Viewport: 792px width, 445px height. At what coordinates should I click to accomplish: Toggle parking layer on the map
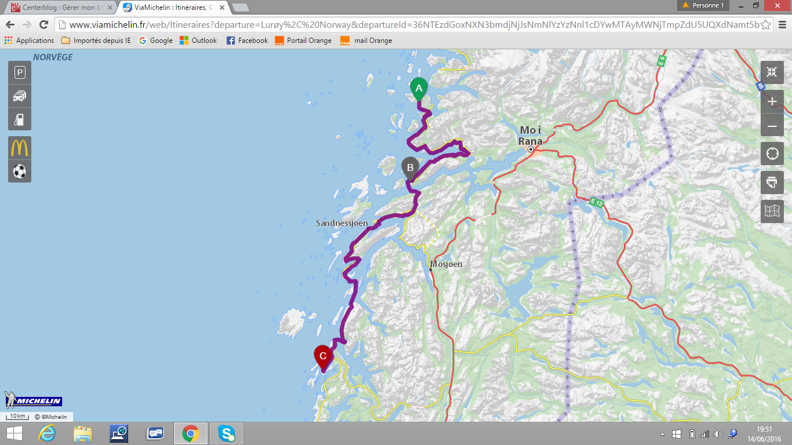(20, 72)
